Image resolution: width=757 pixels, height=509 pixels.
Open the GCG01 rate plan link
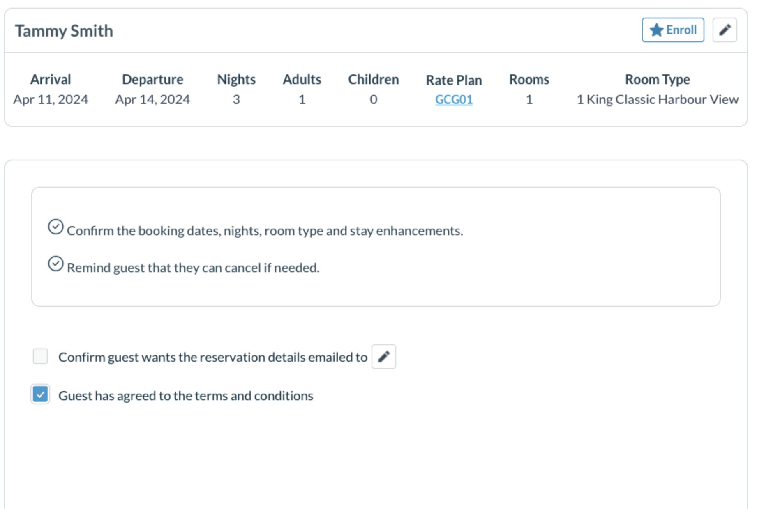click(x=454, y=99)
